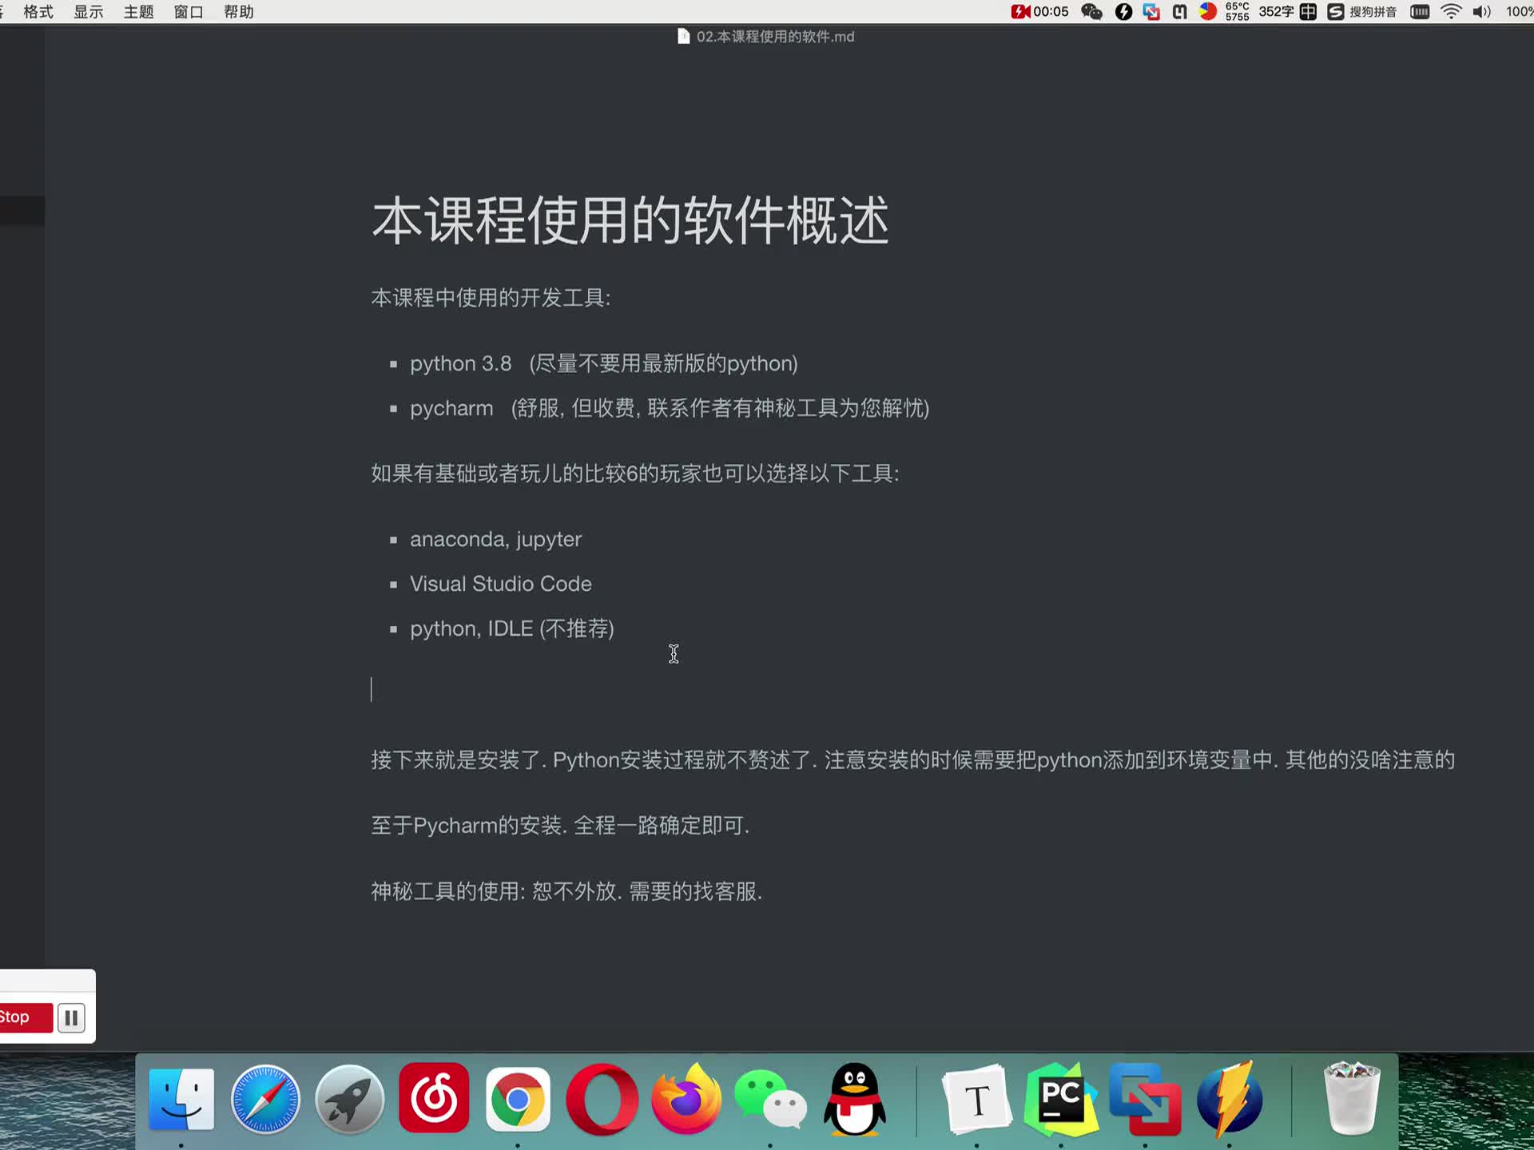This screenshot has width=1534, height=1150.
Task: Click the python 3.8 bullet item
Action: [x=604, y=363]
